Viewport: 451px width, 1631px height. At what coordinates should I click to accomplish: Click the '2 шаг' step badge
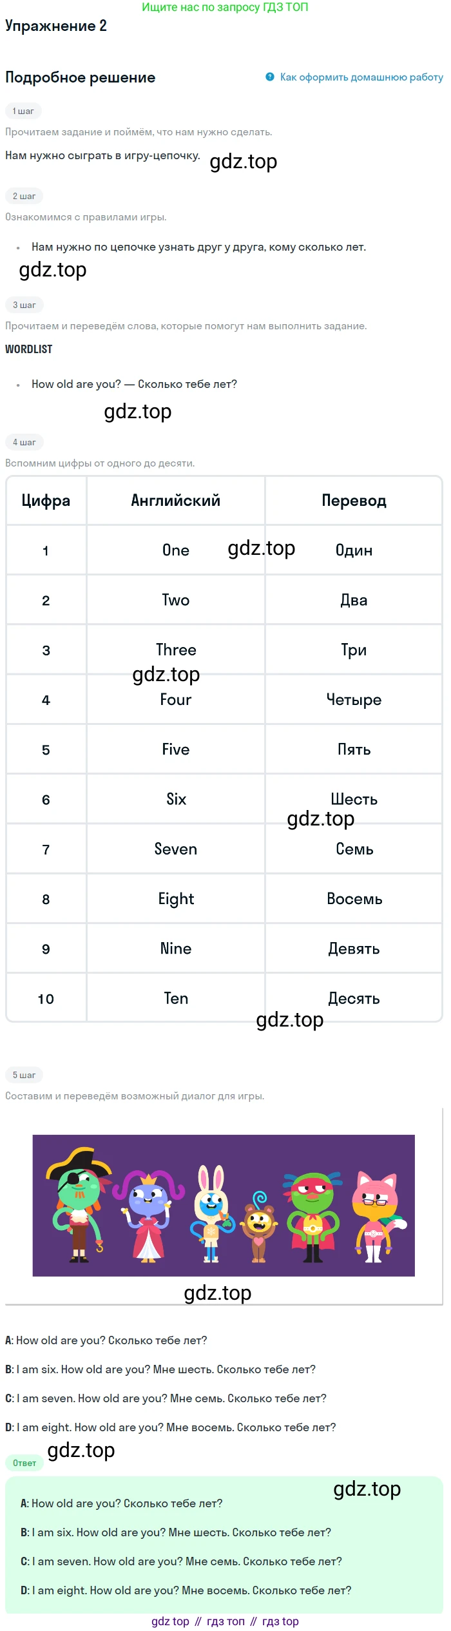click(x=24, y=196)
